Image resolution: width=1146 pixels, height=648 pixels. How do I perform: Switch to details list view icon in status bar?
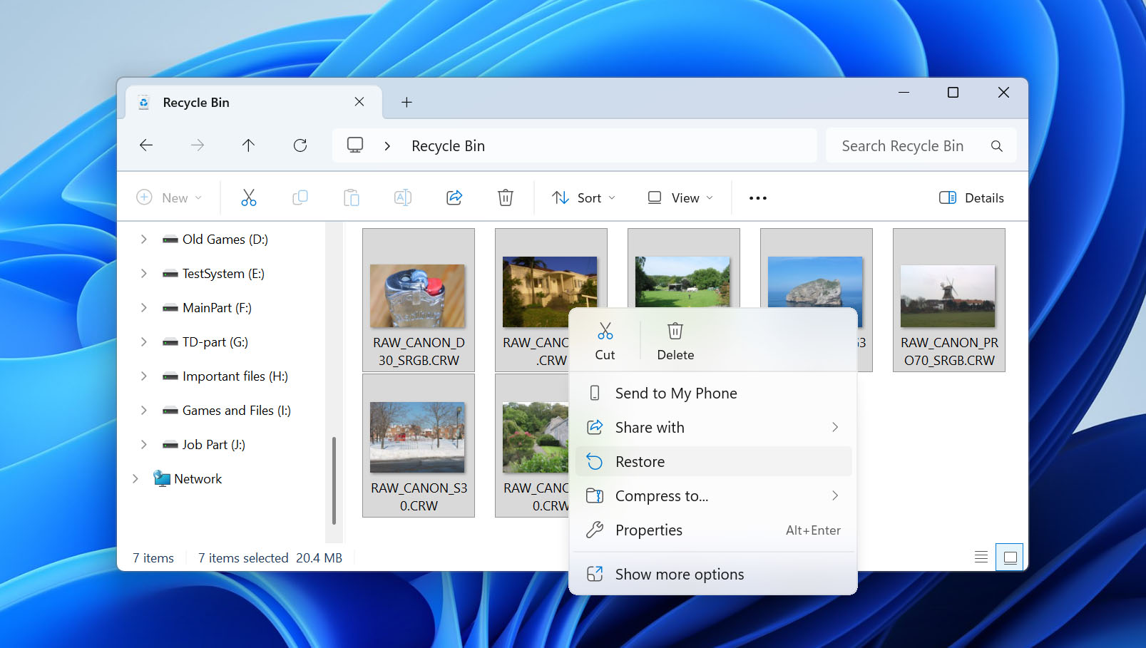[x=981, y=557]
